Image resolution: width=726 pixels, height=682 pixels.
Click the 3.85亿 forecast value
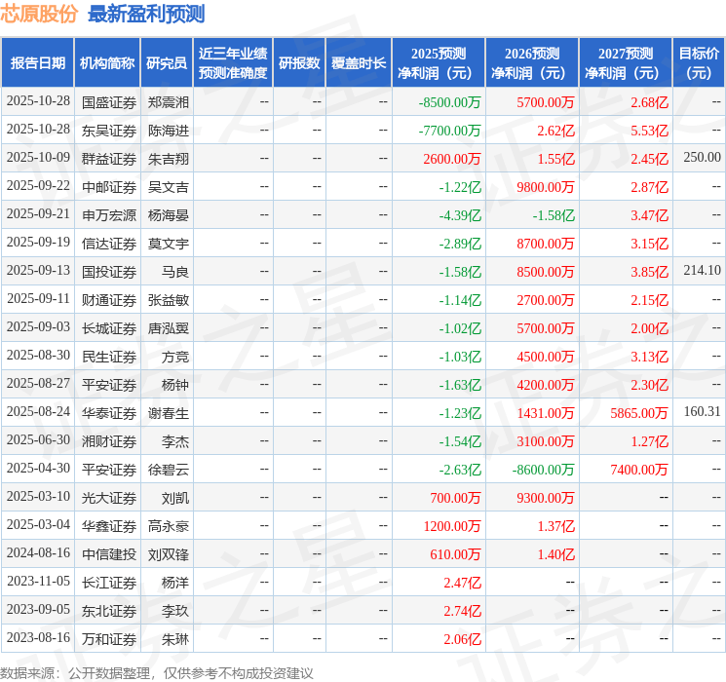649,272
